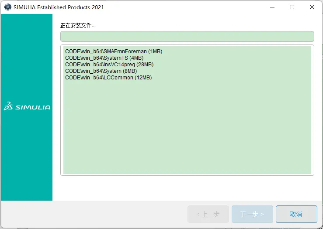Screen dimensions: 323x229
Task: Select the CODE\win_b64\System (8MB) line
Action: (x=101, y=71)
